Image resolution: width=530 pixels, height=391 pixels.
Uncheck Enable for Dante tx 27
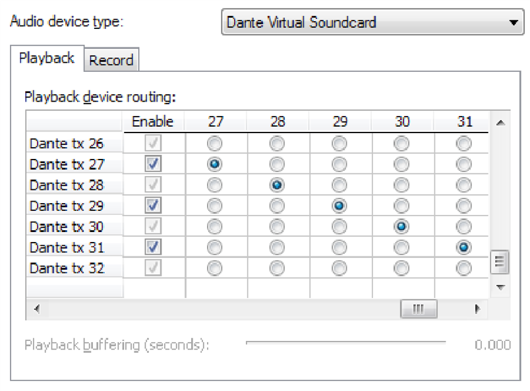click(x=153, y=164)
